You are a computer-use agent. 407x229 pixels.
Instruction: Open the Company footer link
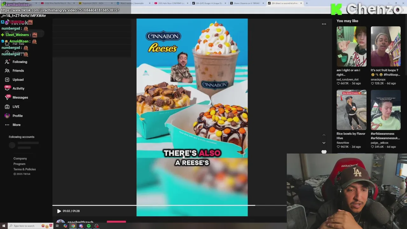(x=20, y=158)
